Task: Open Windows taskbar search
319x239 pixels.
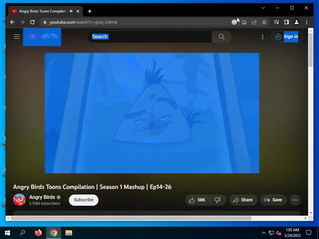Action: (22, 233)
